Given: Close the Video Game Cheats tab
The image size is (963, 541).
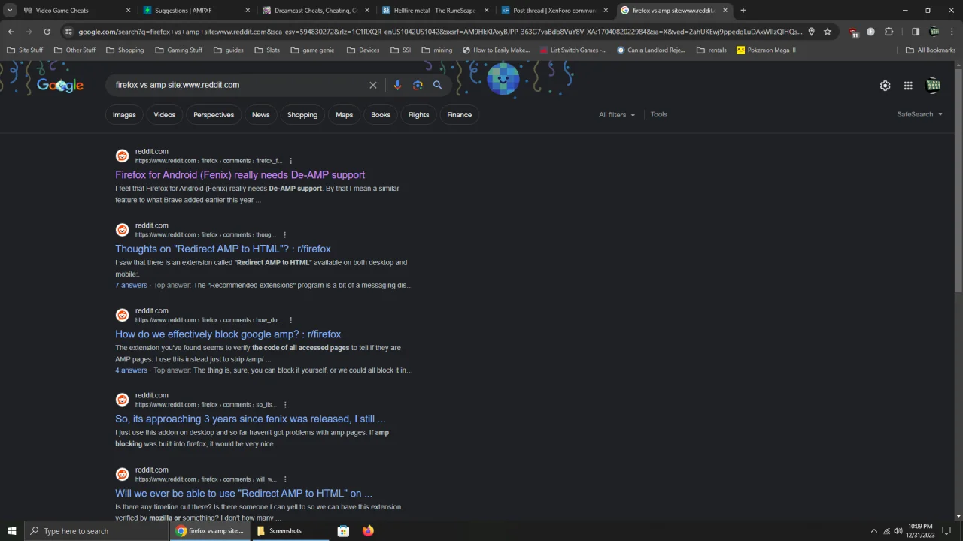Looking at the screenshot, I should click(128, 11).
